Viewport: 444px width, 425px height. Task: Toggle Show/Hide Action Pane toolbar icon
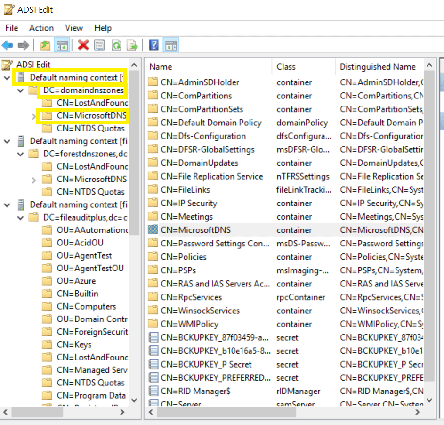click(171, 45)
